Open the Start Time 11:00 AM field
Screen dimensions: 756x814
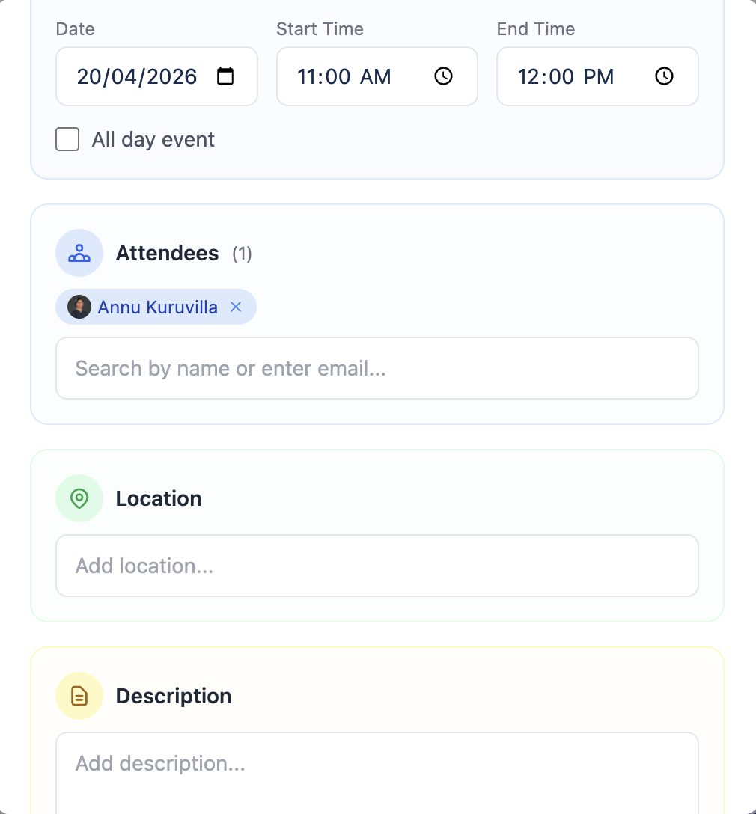377,76
